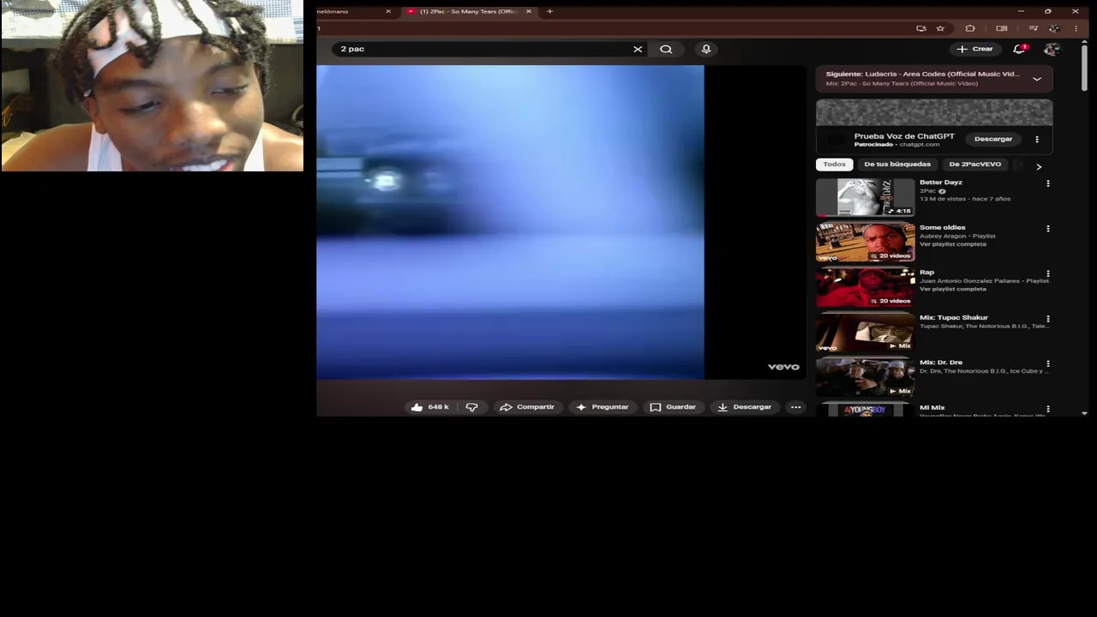This screenshot has width=1097, height=617.
Task: Open the Crear create menu
Action: click(x=974, y=49)
